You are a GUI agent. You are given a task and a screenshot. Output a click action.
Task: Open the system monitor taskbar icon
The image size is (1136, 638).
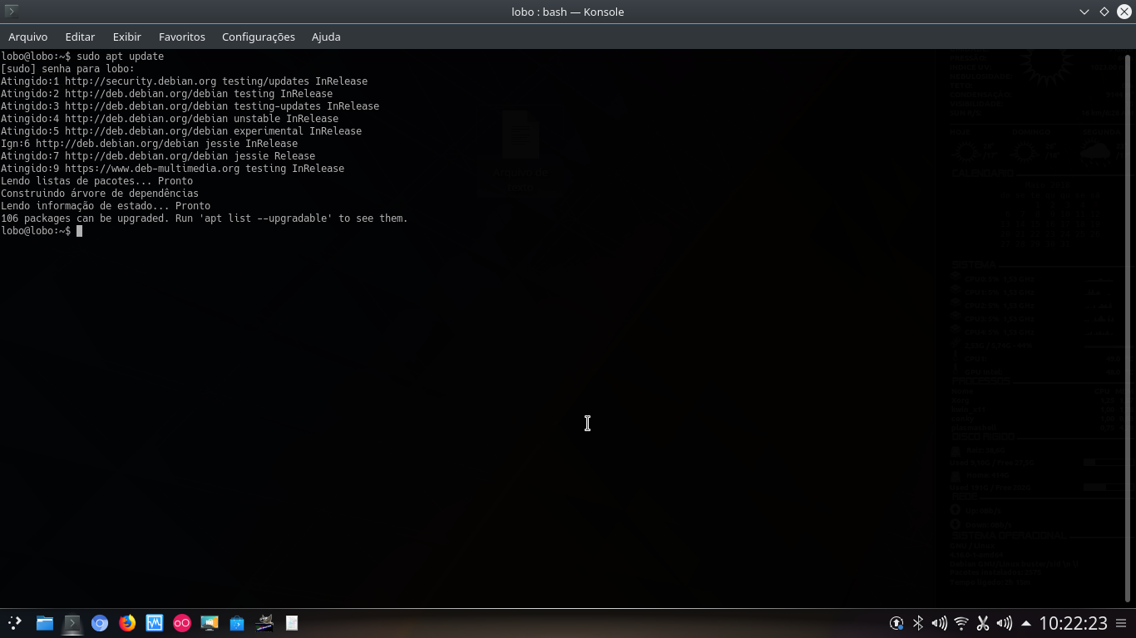[155, 622]
